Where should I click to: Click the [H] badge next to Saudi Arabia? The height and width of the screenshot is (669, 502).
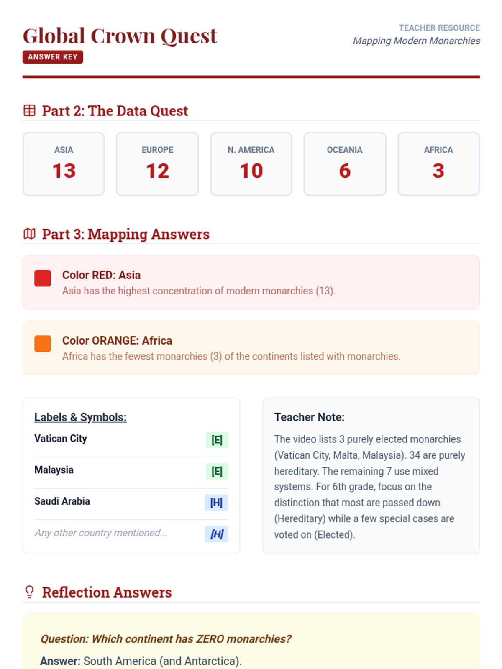click(216, 503)
